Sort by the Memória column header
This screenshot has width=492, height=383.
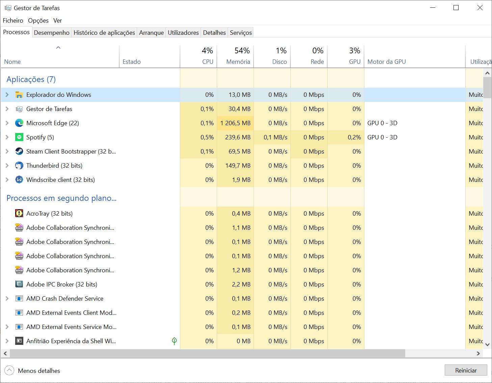coord(235,57)
